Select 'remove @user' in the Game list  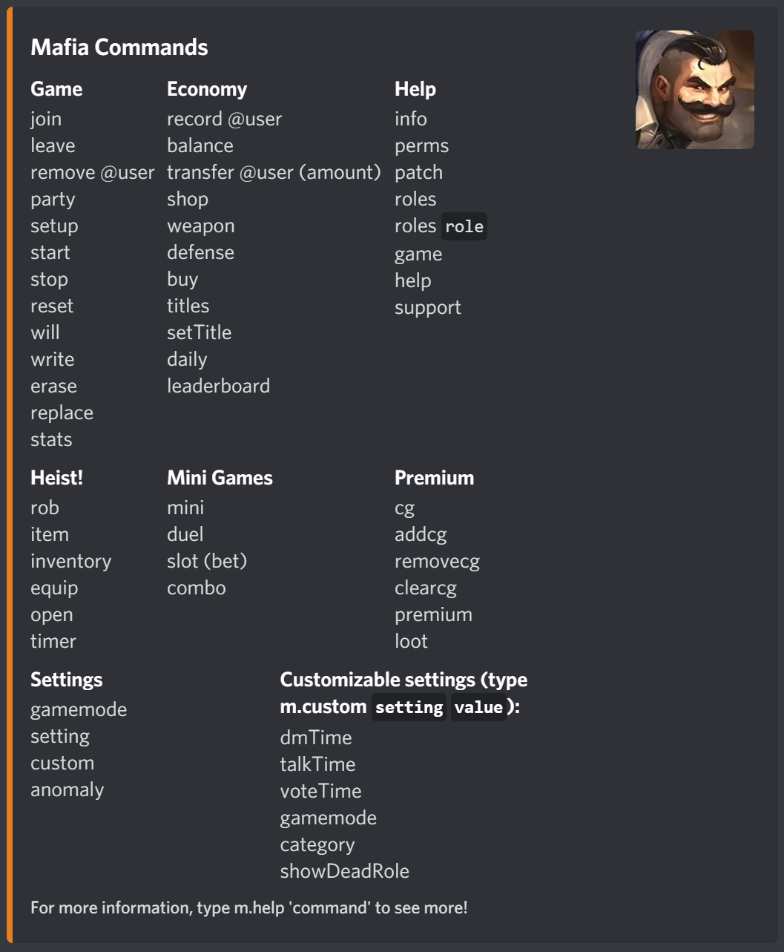tap(92, 173)
